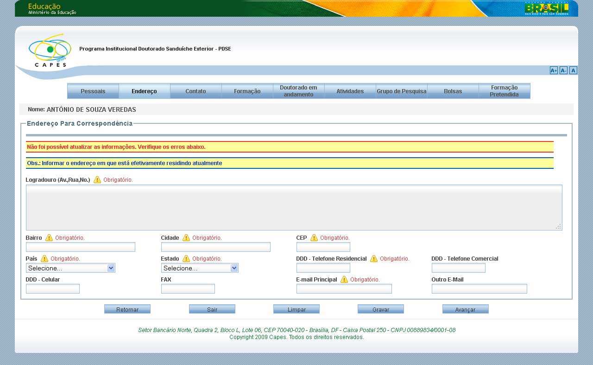Click the Programa Institucional Doutorado Sanduíche title
Viewport: 593px width, 365px height.
click(155, 49)
